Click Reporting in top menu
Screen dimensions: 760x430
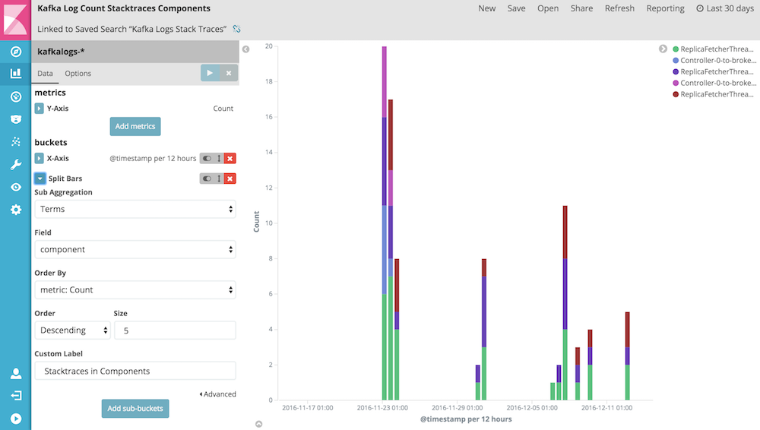(x=666, y=8)
